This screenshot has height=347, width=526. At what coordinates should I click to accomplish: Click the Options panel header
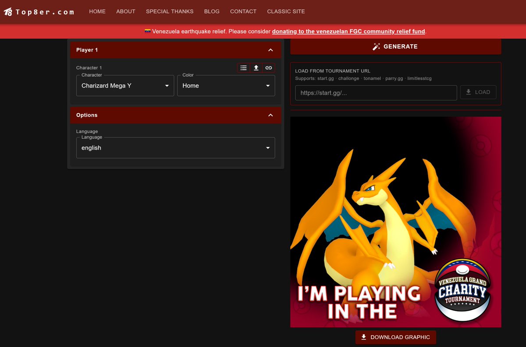tap(176, 115)
